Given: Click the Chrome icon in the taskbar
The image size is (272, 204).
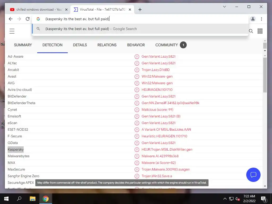Looking at the screenshot, I should (x=46, y=199).
